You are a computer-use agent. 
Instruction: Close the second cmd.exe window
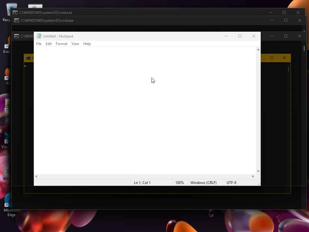[300, 20]
